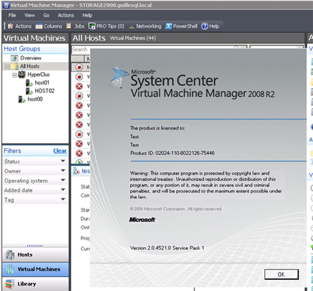Expand the Added date filter dropdown

(x=63, y=190)
